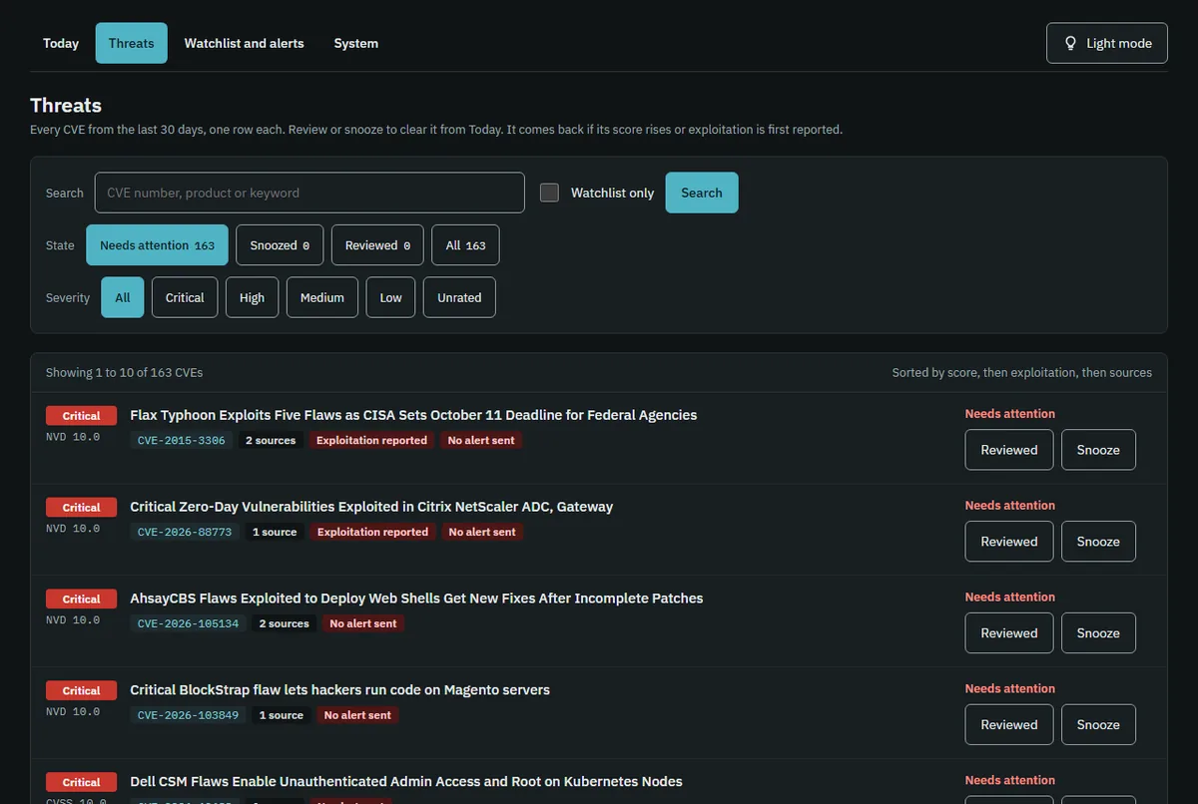Click No alert sent badge on AhsayCBS row
The height and width of the screenshot is (804, 1198).
click(x=363, y=623)
